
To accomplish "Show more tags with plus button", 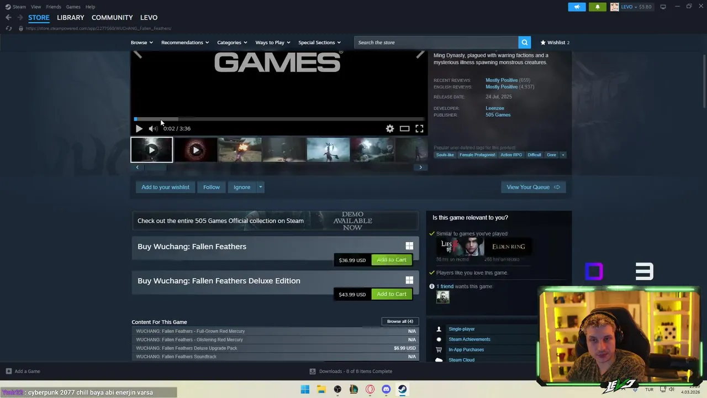I will click(563, 155).
